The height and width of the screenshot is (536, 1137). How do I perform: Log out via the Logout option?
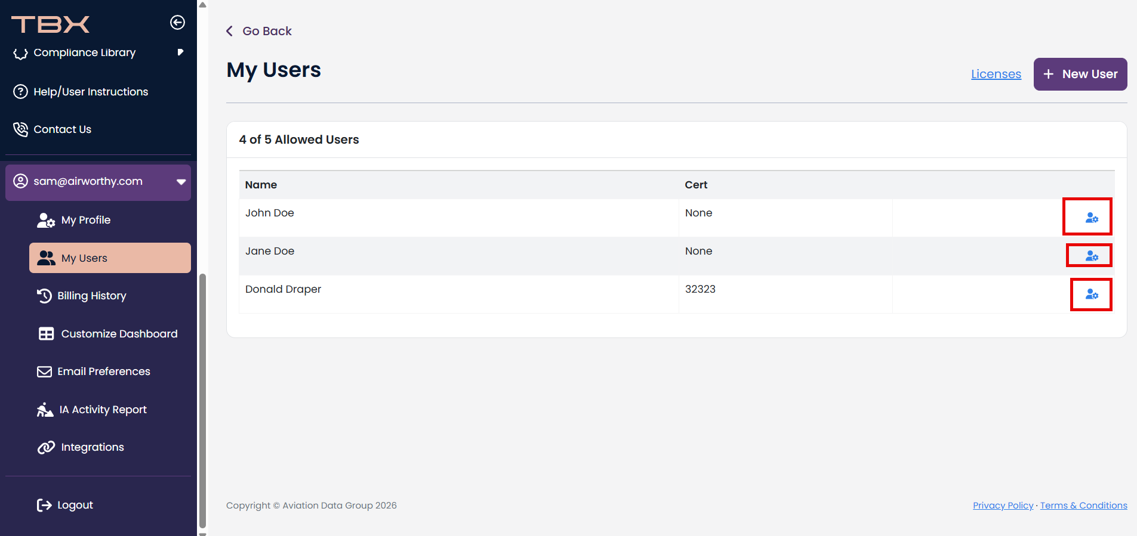75,505
